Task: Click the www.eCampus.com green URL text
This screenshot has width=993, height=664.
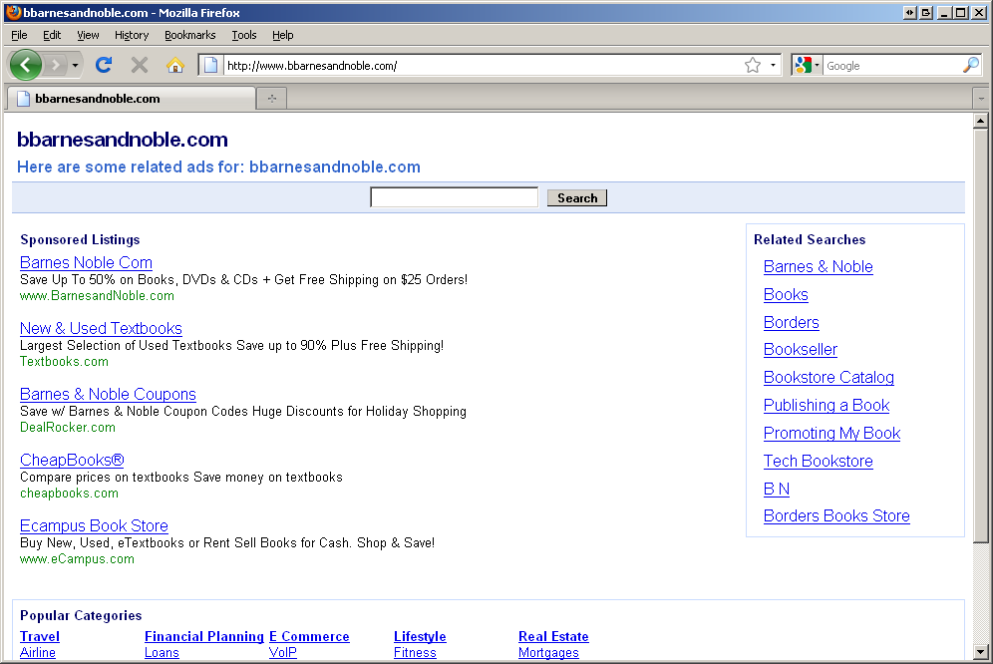Action: coord(77,559)
